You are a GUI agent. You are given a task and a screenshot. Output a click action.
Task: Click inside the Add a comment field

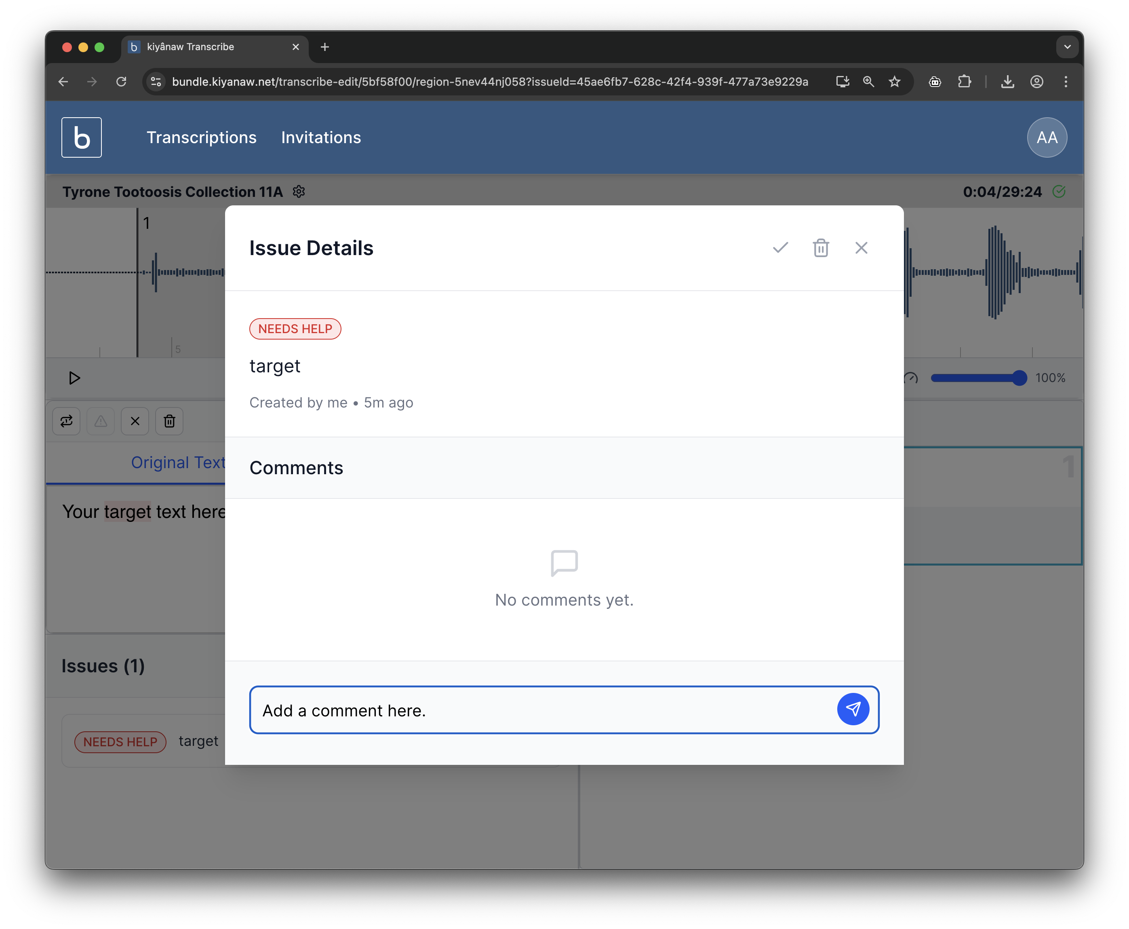pos(481,710)
